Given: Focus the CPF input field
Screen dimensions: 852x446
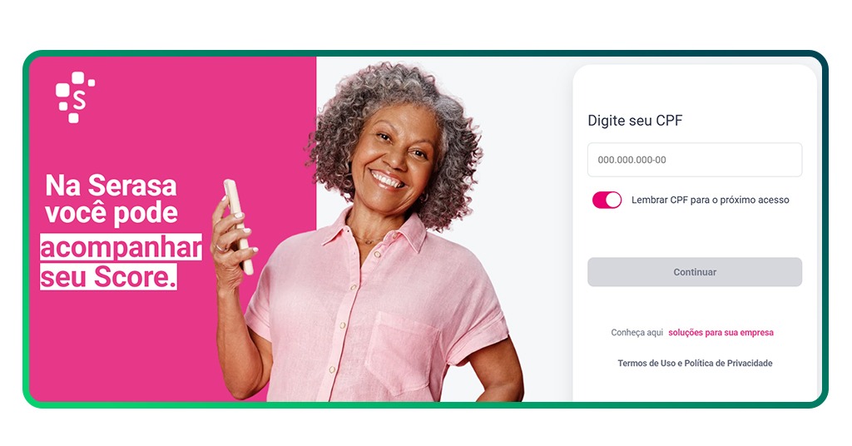Looking at the screenshot, I should point(695,160).
